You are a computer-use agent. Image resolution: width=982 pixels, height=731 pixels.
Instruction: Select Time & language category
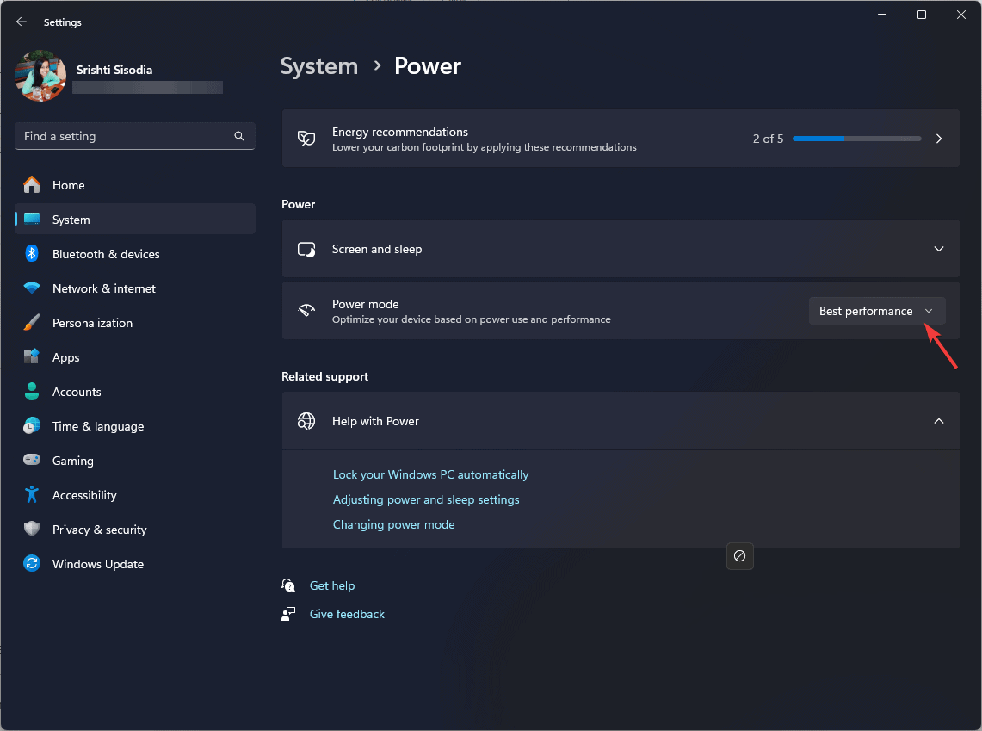[x=97, y=426]
